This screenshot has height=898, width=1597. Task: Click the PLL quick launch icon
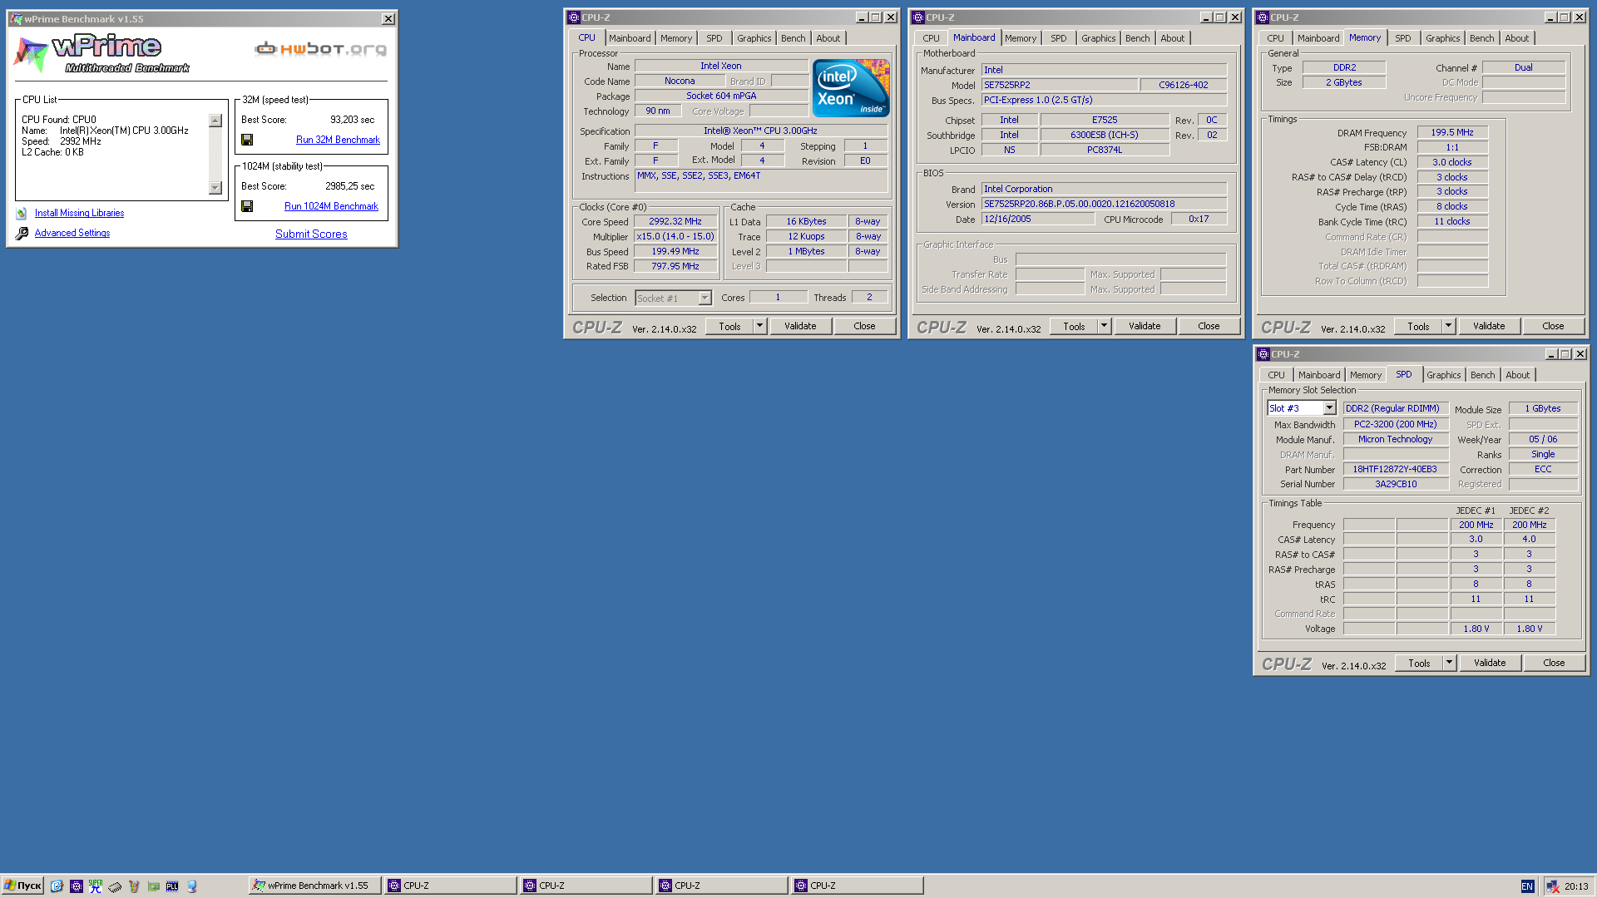172,886
